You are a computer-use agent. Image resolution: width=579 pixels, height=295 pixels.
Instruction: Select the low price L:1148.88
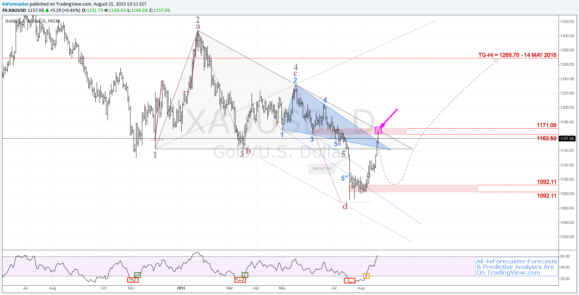137,10
